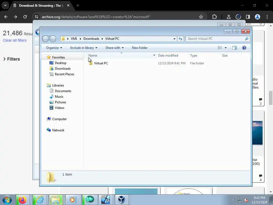Open Recent Places in navigation pane
Screen dimensions: 273x205
[65, 74]
